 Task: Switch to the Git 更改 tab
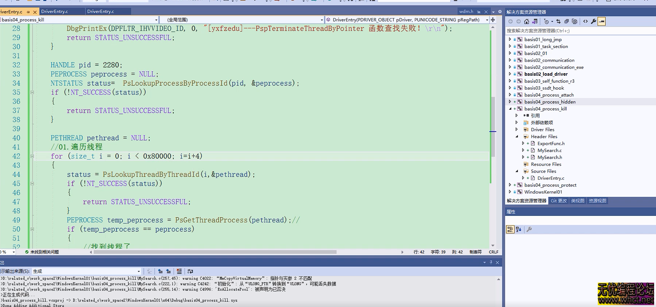pyautogui.click(x=558, y=201)
